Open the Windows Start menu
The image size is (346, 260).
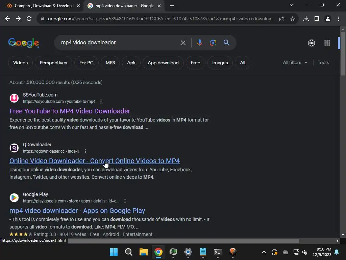tap(114, 252)
